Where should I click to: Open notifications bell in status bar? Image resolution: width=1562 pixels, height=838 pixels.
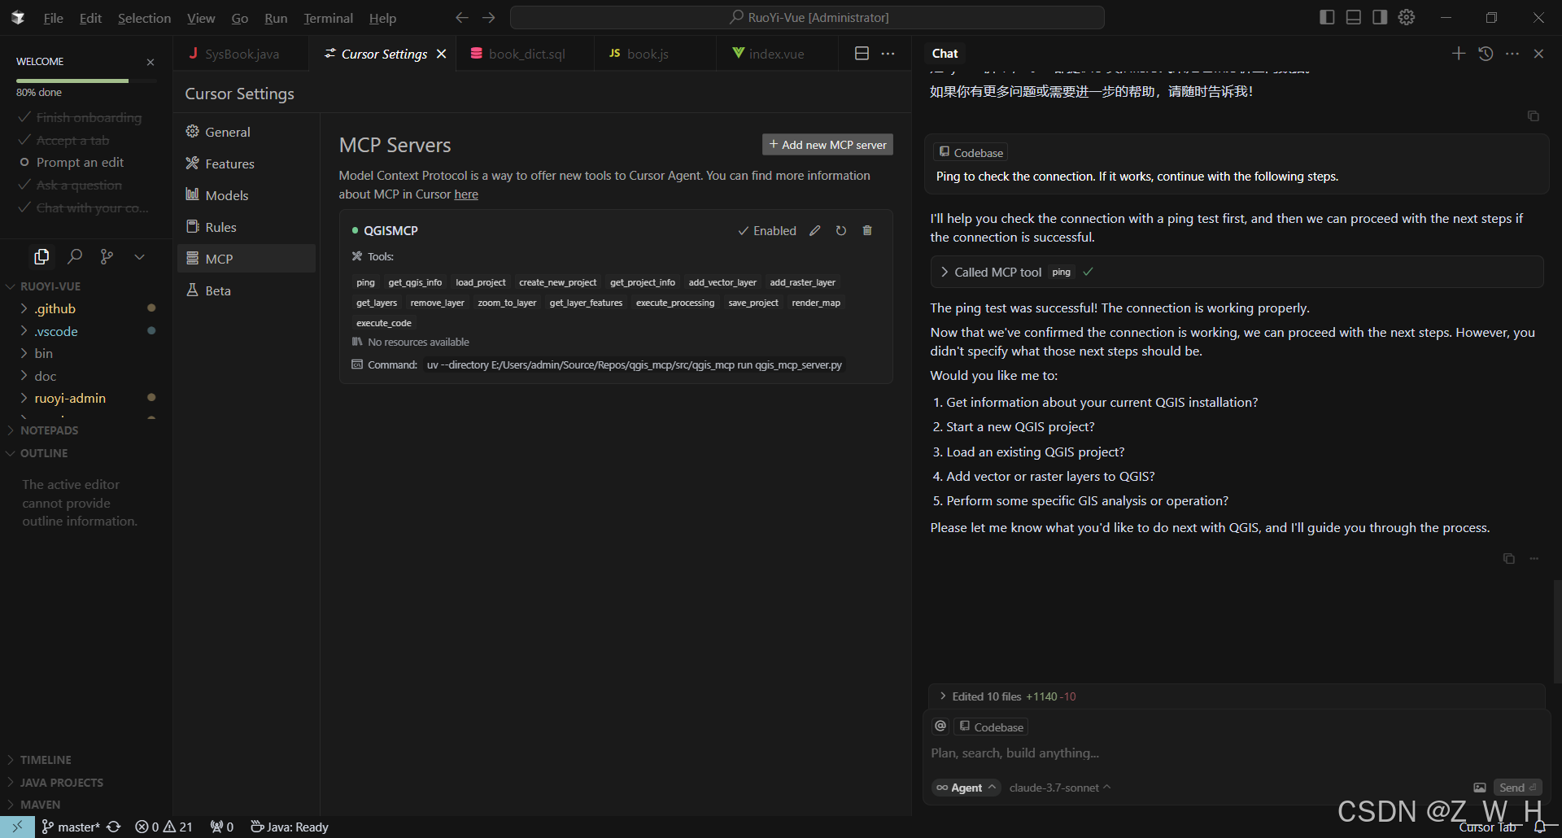coord(1540,827)
